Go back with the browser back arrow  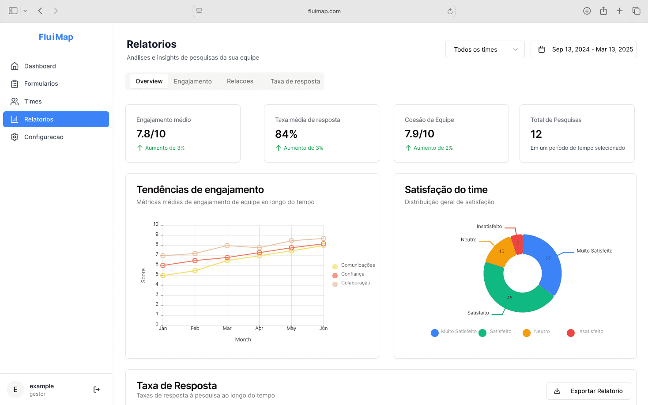(40, 11)
